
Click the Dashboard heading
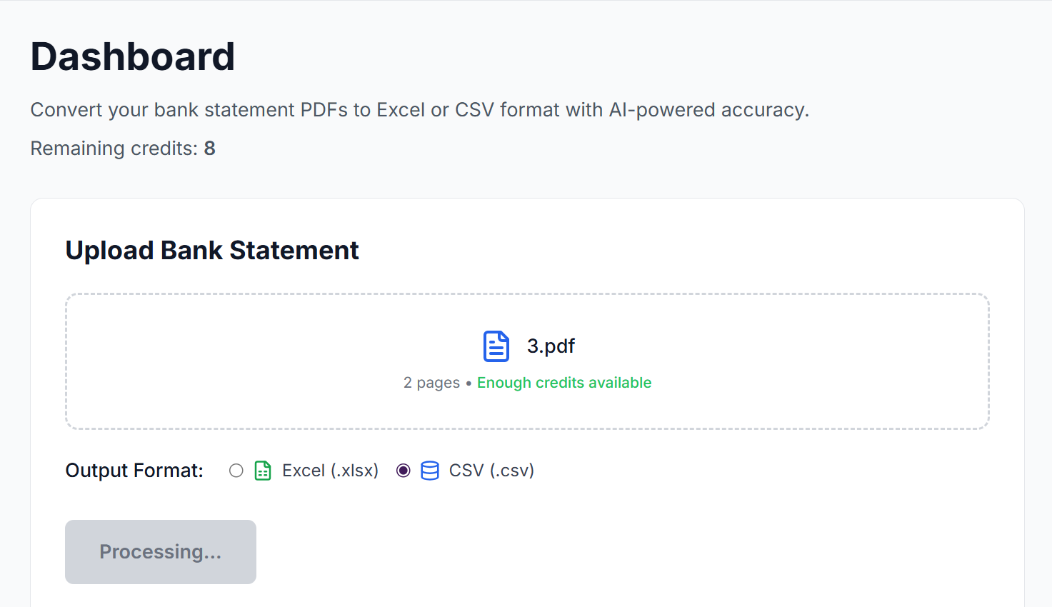(x=132, y=56)
